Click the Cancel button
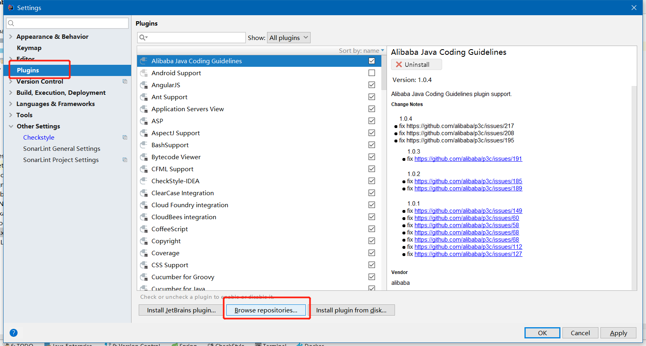The image size is (646, 346). click(x=580, y=333)
